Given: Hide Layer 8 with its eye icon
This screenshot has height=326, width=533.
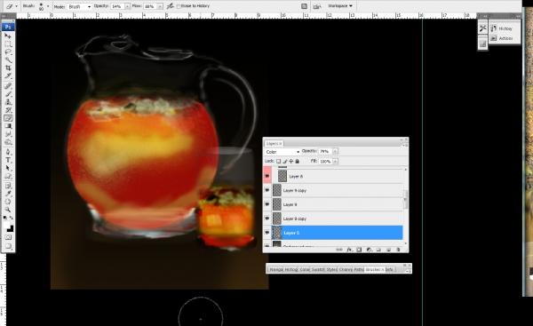Looking at the screenshot, I should coord(267,176).
